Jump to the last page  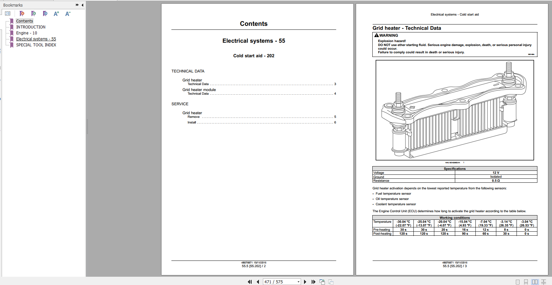[313, 282]
